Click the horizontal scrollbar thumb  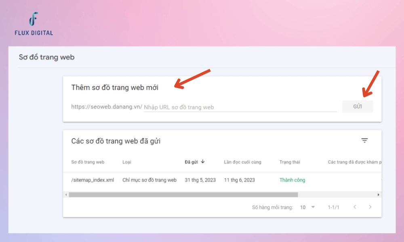(183, 195)
